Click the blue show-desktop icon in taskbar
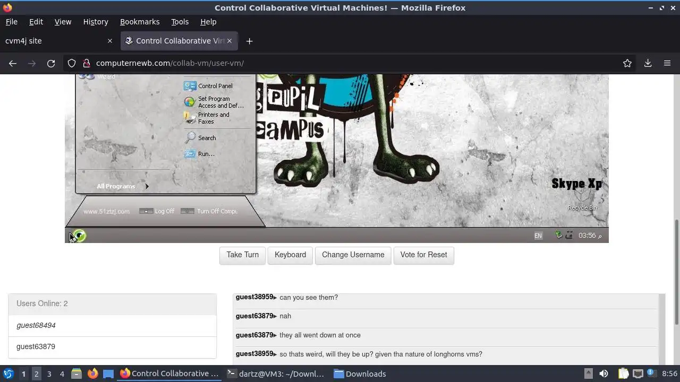Image resolution: width=680 pixels, height=382 pixels. pyautogui.click(x=108, y=374)
